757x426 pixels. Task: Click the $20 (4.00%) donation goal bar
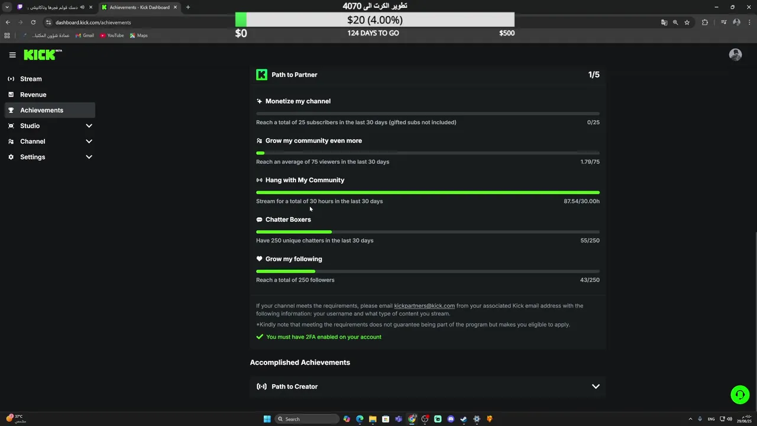pos(375,20)
